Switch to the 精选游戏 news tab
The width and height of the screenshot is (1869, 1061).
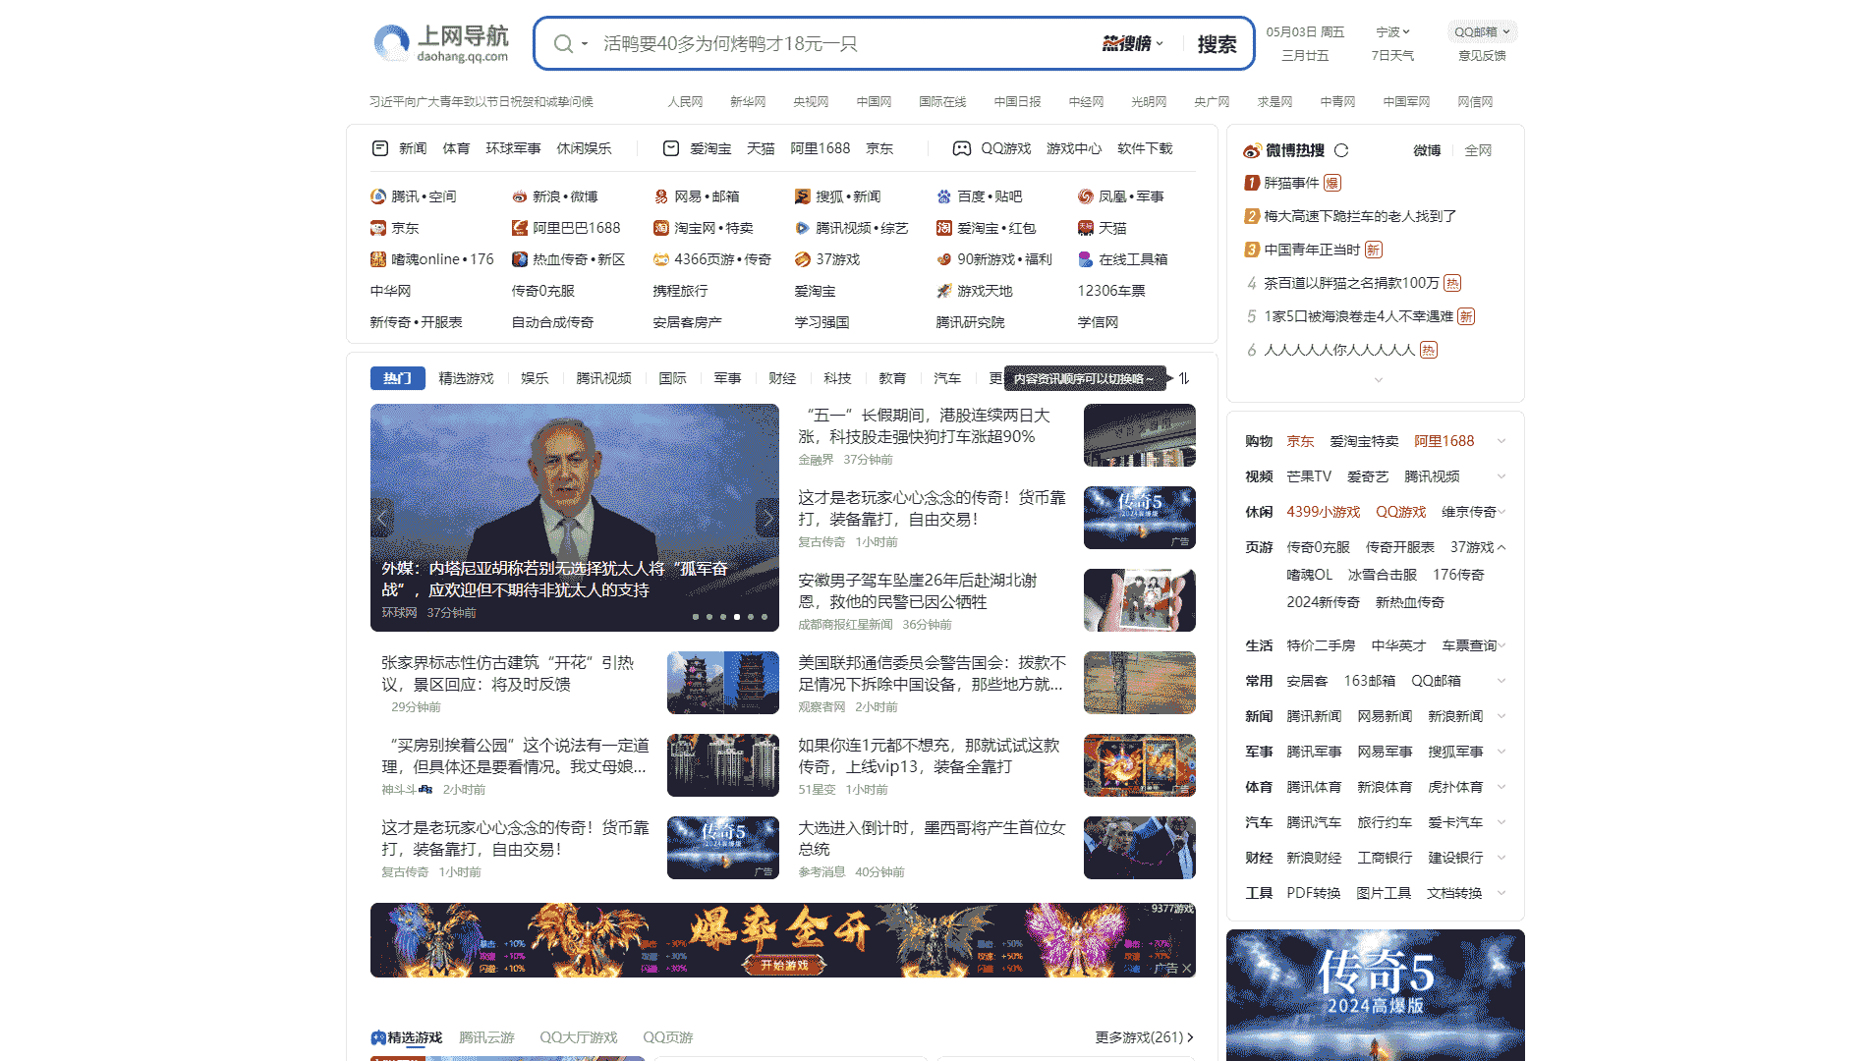coord(466,378)
